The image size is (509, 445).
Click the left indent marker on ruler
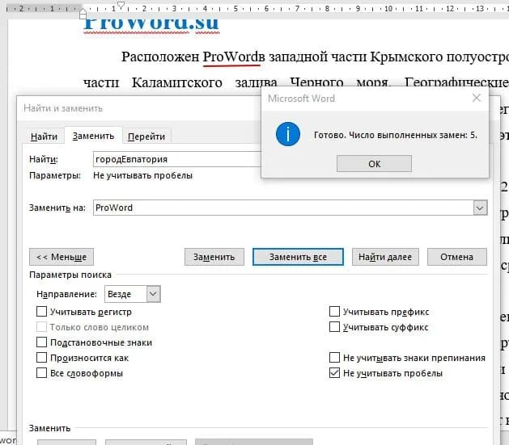click(x=83, y=14)
